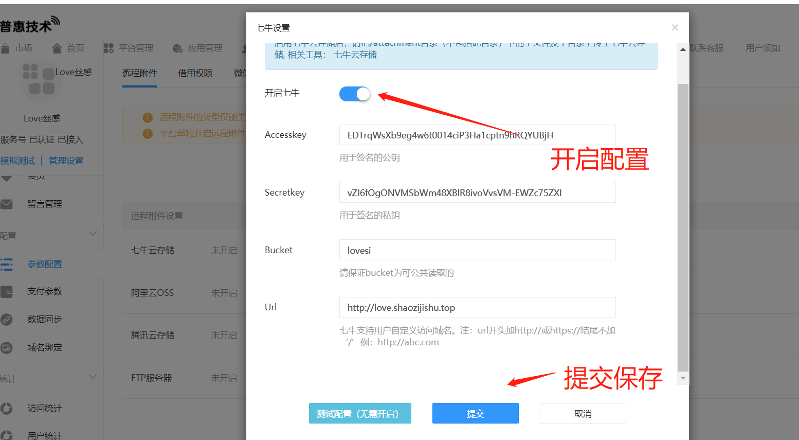
Task: Click the 七牛云存储 row label
Action: [153, 250]
